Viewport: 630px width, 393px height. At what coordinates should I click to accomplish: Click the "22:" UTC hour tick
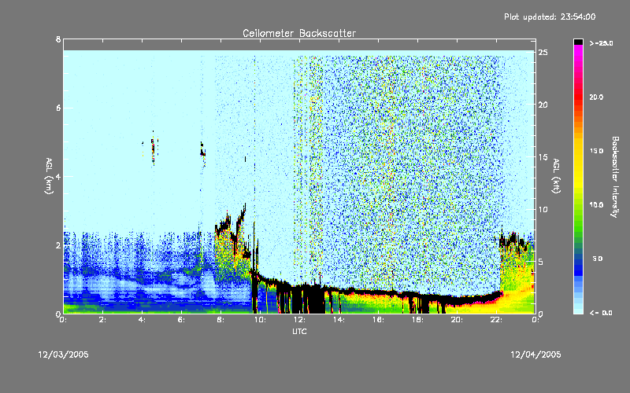(496, 320)
